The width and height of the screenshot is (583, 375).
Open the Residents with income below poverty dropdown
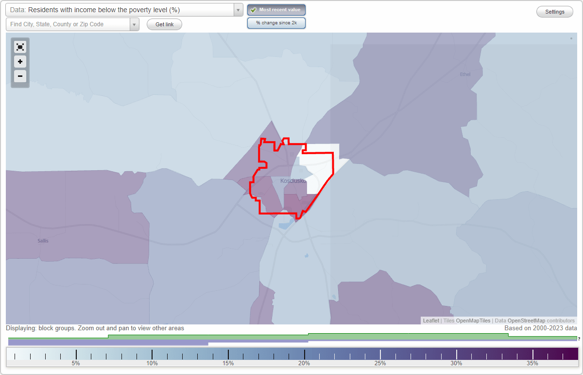coord(121,10)
